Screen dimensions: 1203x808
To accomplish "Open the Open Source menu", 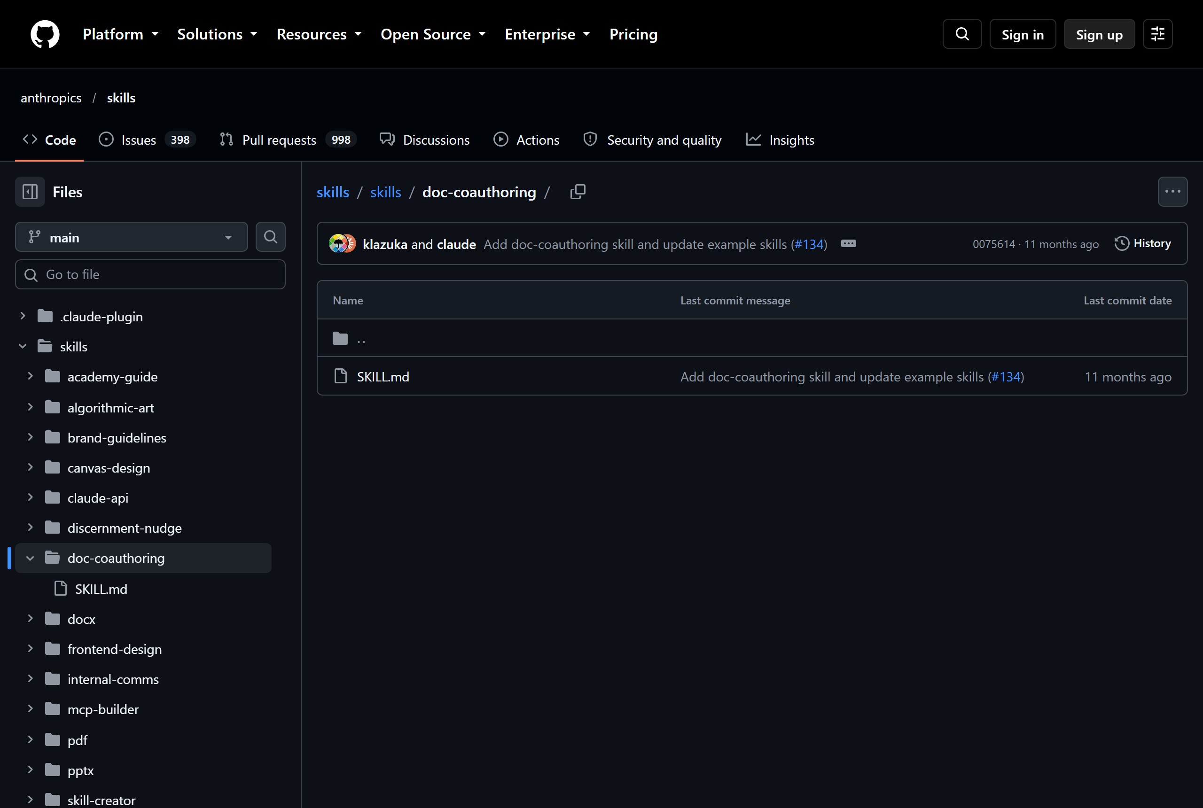I will pyautogui.click(x=433, y=34).
